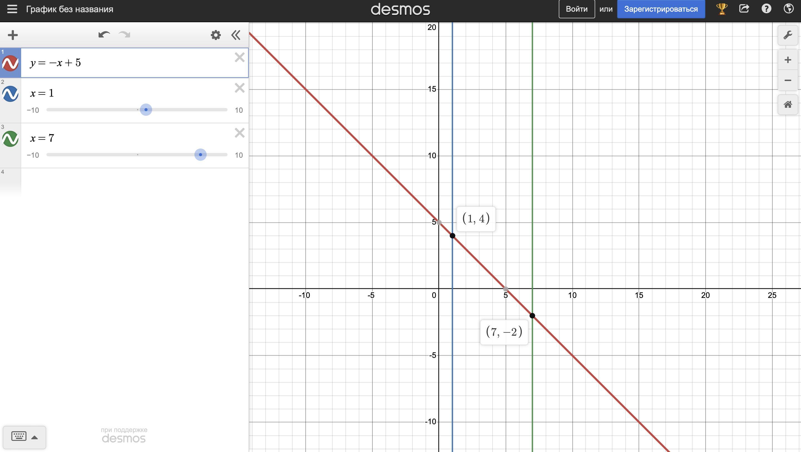Click the x=1 slider upper bound 10
Screen dimensions: 801x452
[239, 110]
